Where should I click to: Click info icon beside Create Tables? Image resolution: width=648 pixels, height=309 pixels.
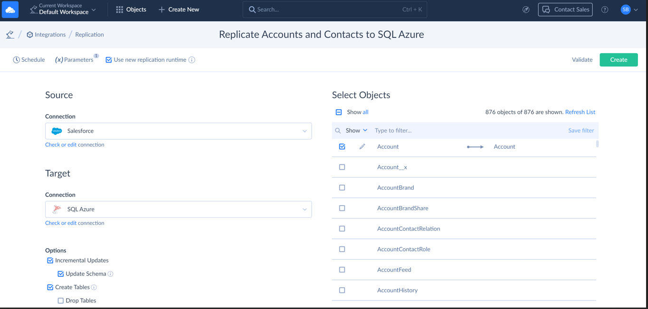(94, 287)
